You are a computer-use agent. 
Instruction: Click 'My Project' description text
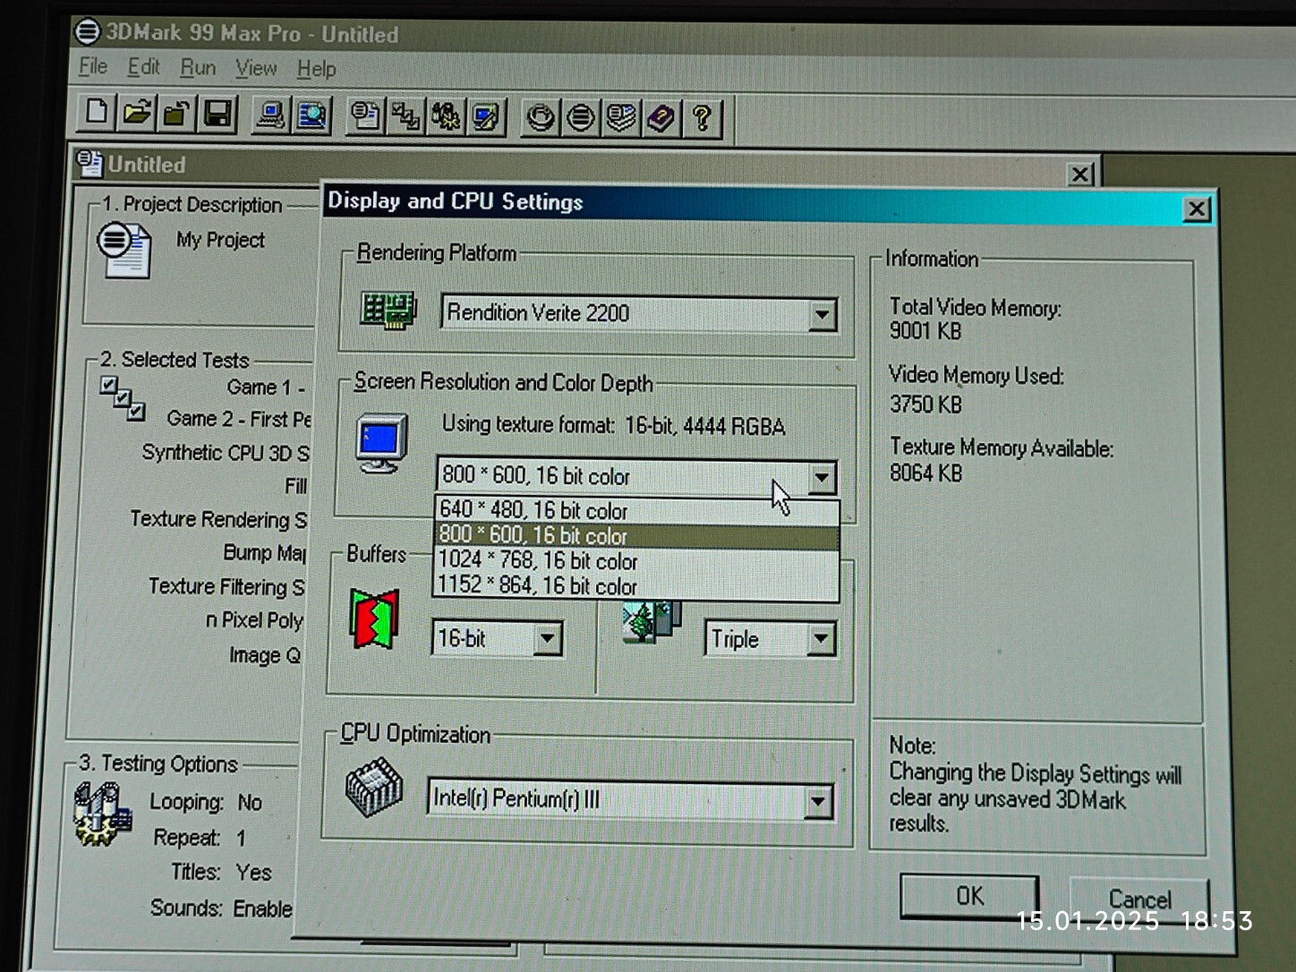(x=220, y=240)
